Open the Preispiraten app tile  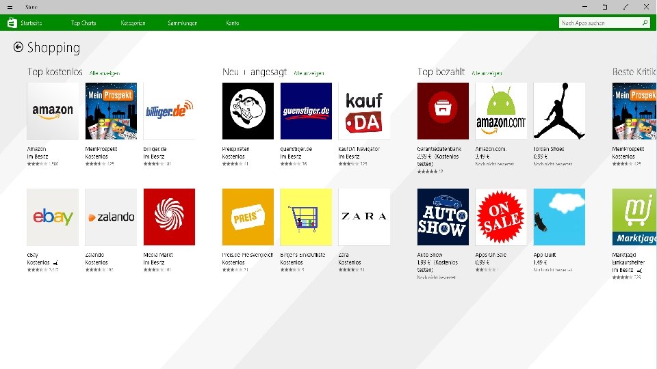(x=248, y=111)
